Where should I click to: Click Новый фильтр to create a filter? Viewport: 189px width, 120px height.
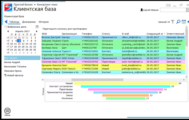[15, 76]
